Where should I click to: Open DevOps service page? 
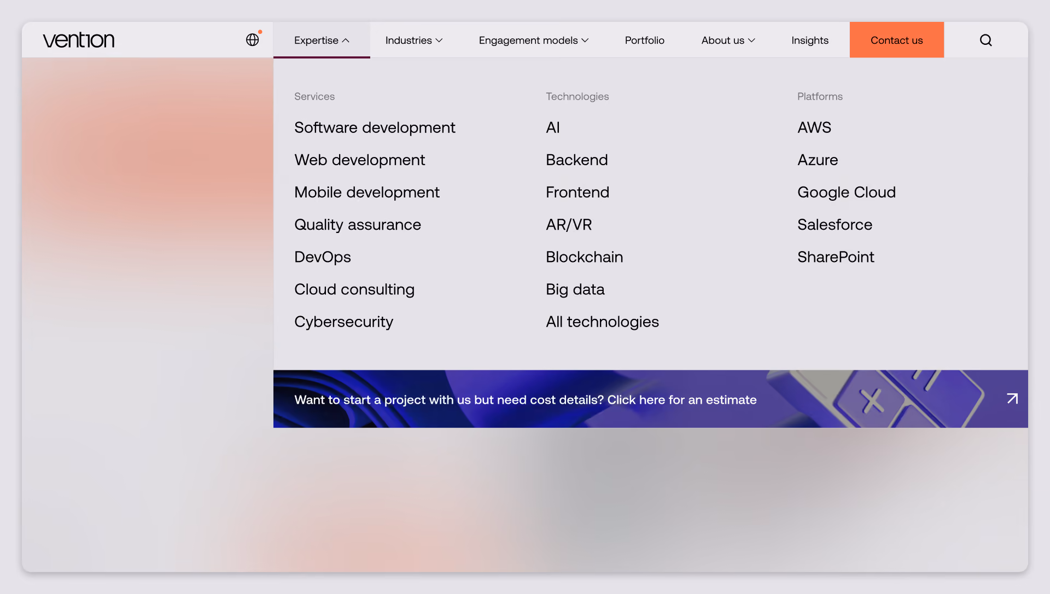322,257
